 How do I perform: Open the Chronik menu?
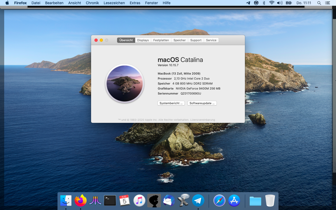click(92, 3)
